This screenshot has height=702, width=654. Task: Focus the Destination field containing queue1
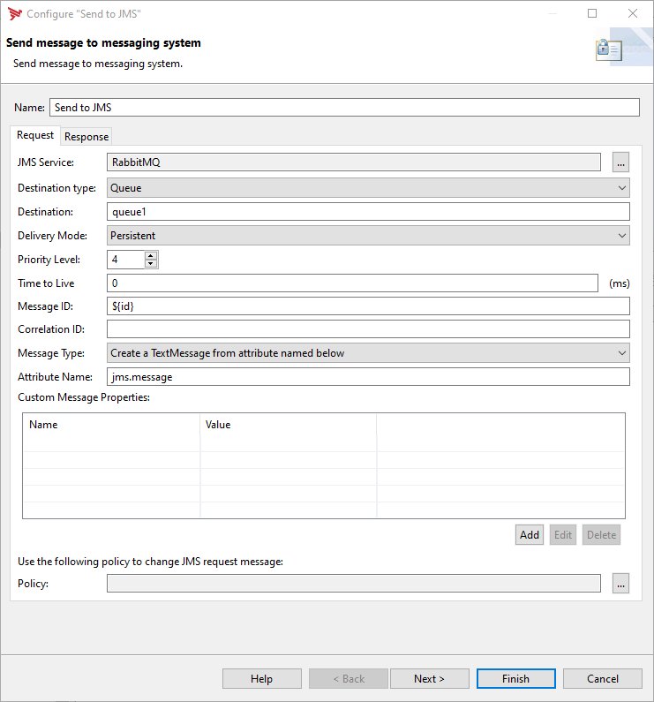[368, 212]
